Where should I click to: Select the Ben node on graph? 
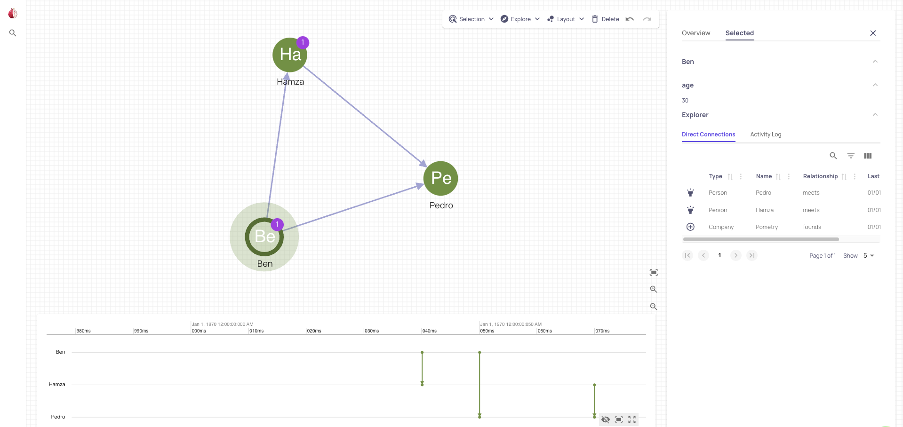(264, 237)
